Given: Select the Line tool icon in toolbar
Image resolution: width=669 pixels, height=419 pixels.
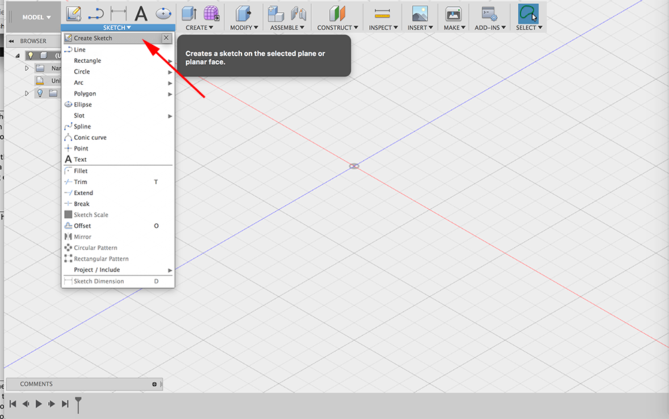Looking at the screenshot, I should [96, 14].
